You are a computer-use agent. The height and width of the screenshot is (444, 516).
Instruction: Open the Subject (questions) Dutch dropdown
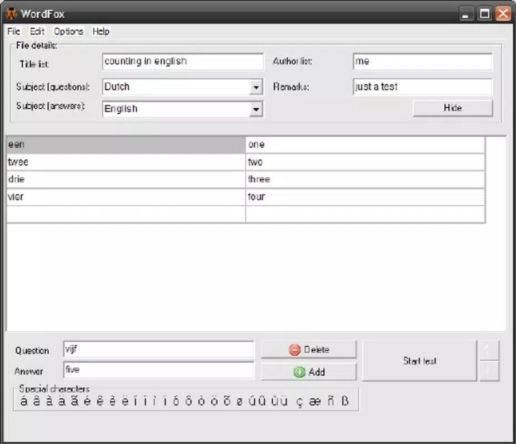pos(256,87)
